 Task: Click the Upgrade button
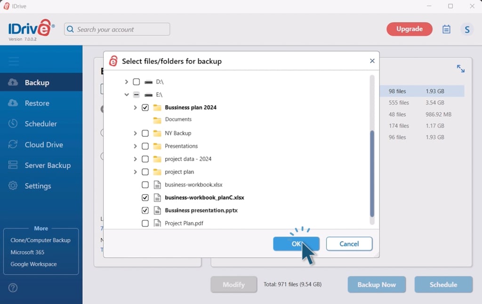[409, 29]
